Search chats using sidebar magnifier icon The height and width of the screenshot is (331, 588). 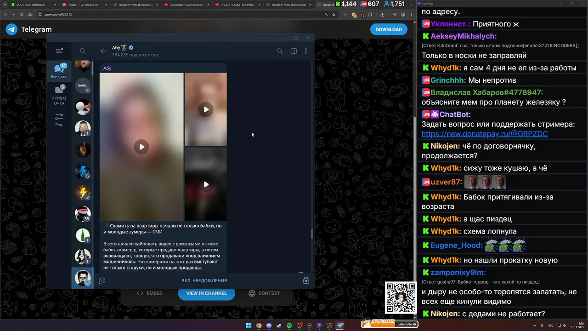pos(83,51)
